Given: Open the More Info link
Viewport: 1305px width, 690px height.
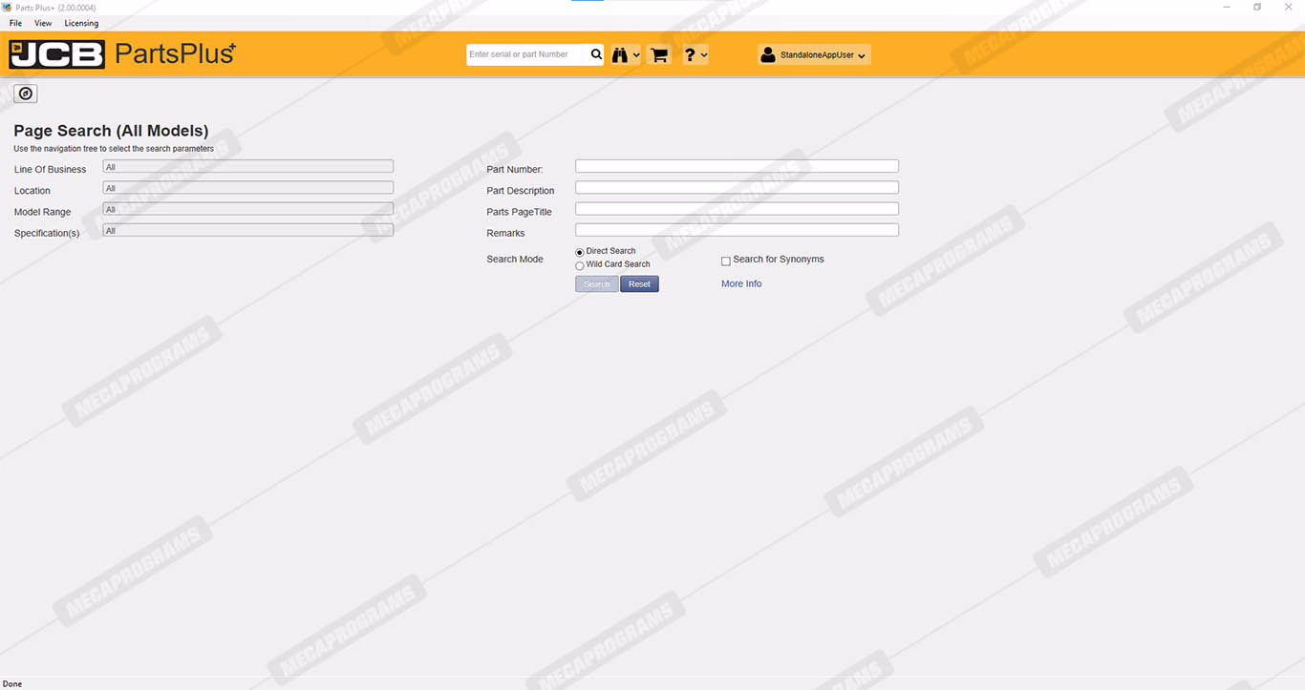Looking at the screenshot, I should (741, 283).
